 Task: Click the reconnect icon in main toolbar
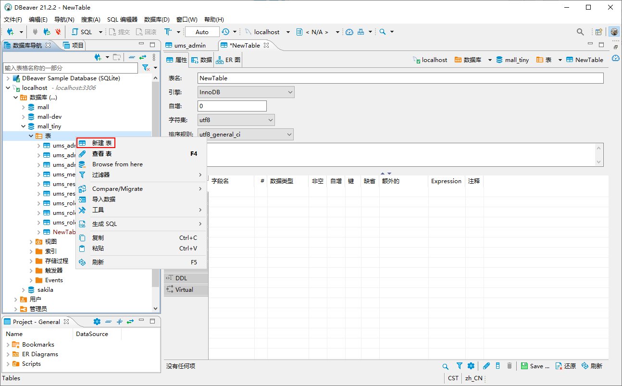click(47, 32)
